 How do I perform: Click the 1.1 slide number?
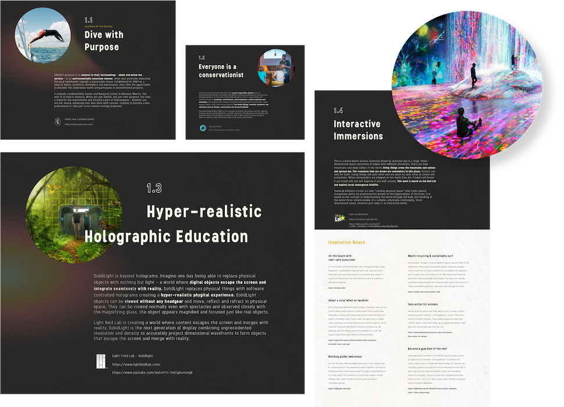(88, 20)
